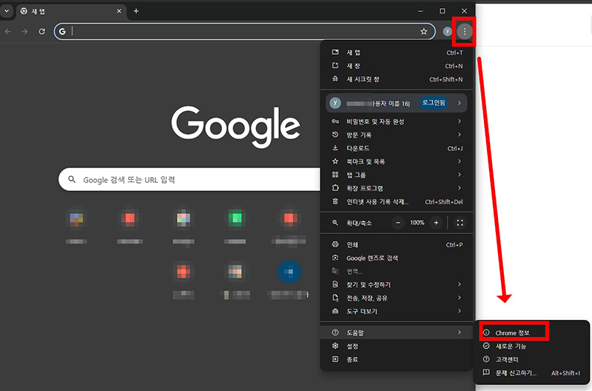Open 새로운 기능 in help submenu
The width and height of the screenshot is (592, 391).
pos(531,346)
